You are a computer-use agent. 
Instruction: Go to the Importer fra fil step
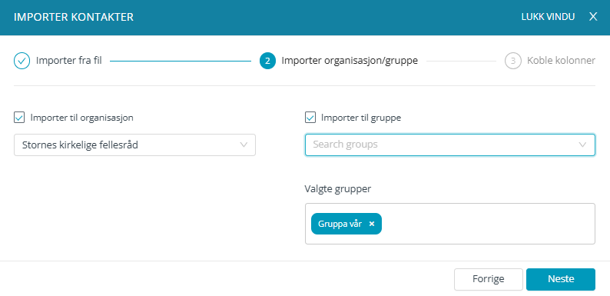coord(69,62)
